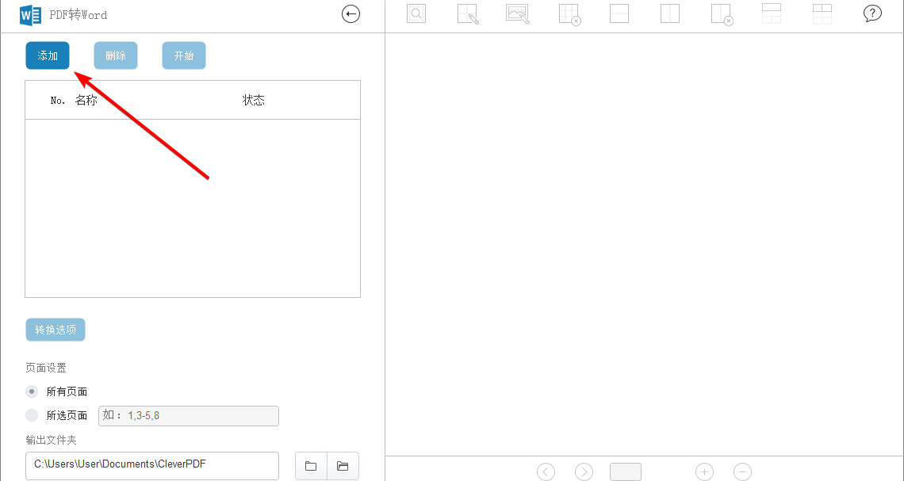Select the horizontal split region tool
904x481 pixels.
[x=619, y=13]
